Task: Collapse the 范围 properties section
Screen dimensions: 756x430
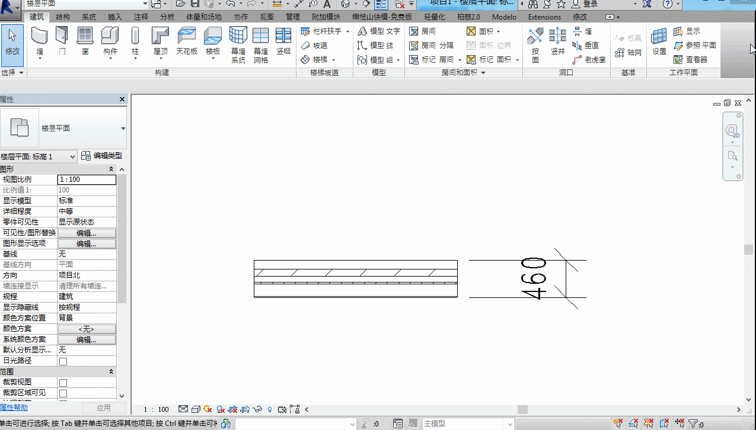Action: pos(111,371)
